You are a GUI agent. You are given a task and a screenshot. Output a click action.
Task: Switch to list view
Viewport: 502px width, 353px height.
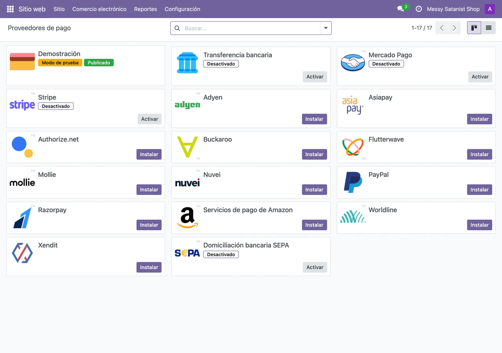pyautogui.click(x=489, y=28)
